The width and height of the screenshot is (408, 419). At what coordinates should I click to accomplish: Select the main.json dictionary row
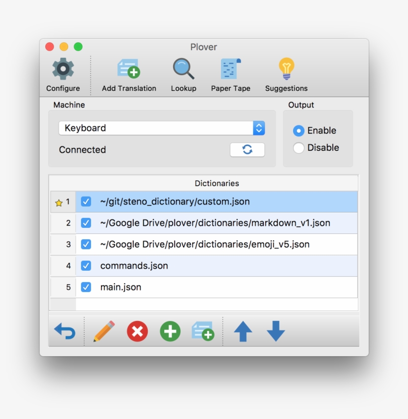(x=216, y=287)
